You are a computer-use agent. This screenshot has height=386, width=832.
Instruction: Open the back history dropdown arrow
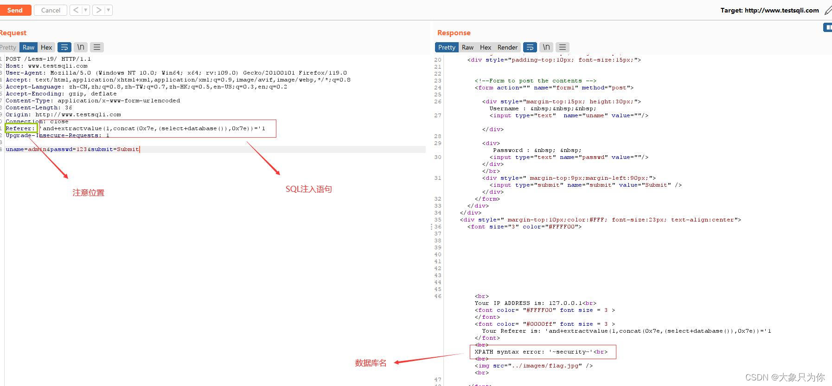(86, 10)
